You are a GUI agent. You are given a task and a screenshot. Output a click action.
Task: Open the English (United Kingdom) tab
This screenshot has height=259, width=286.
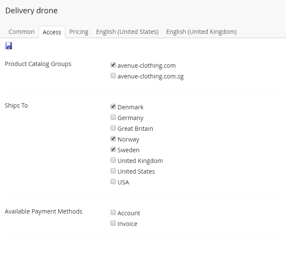click(201, 32)
